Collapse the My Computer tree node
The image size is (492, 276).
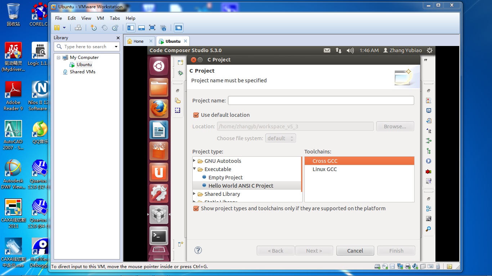(58, 57)
